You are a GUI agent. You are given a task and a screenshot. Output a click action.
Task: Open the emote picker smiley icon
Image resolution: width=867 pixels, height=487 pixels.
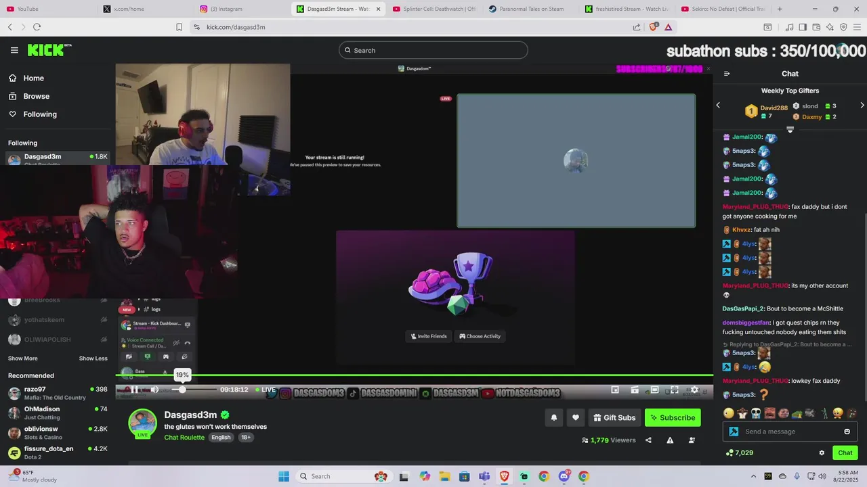tap(847, 432)
